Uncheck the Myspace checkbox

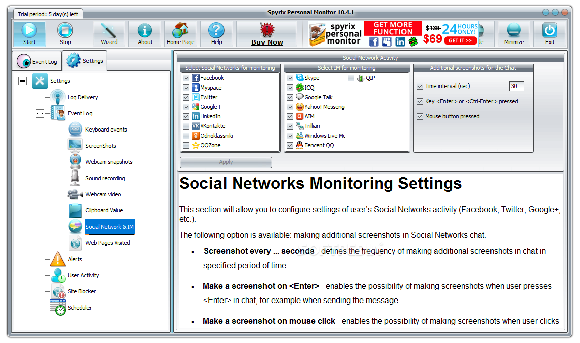(186, 88)
